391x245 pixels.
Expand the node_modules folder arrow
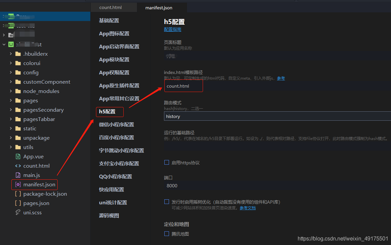coord(11,91)
